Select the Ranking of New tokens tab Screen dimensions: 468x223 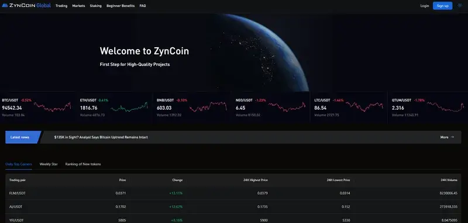click(83, 164)
